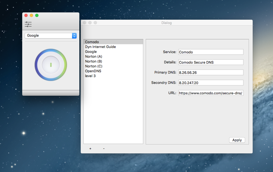Click the Primary DNS input field

click(211, 72)
